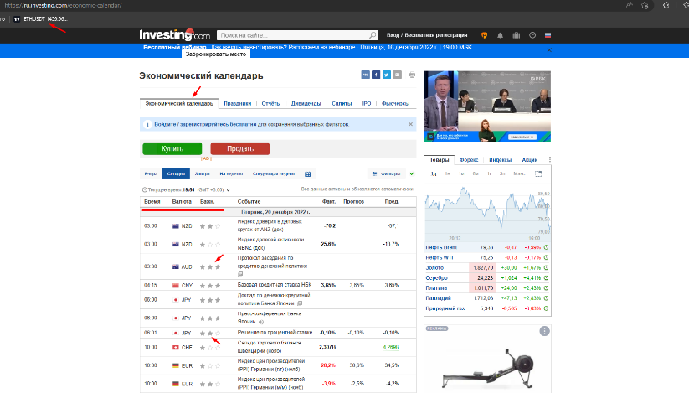Switch to the Сплиты tab

tap(342, 103)
